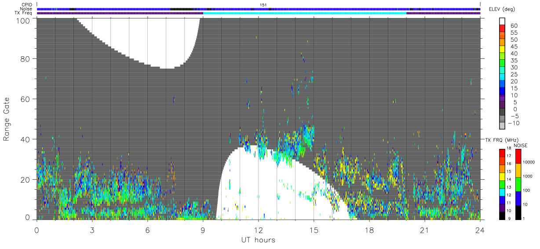Click the blue Noise strip above the plot

pyautogui.click(x=259, y=9)
